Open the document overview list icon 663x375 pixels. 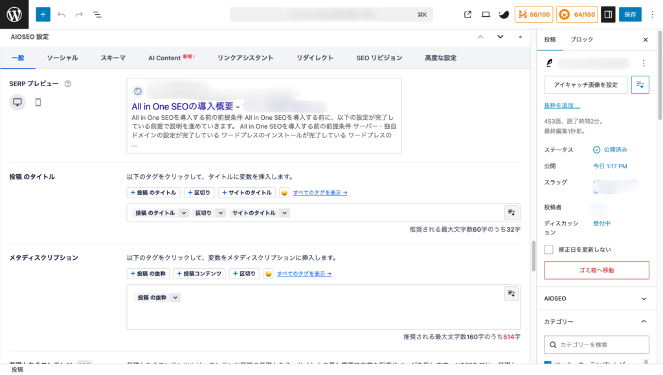click(x=97, y=14)
